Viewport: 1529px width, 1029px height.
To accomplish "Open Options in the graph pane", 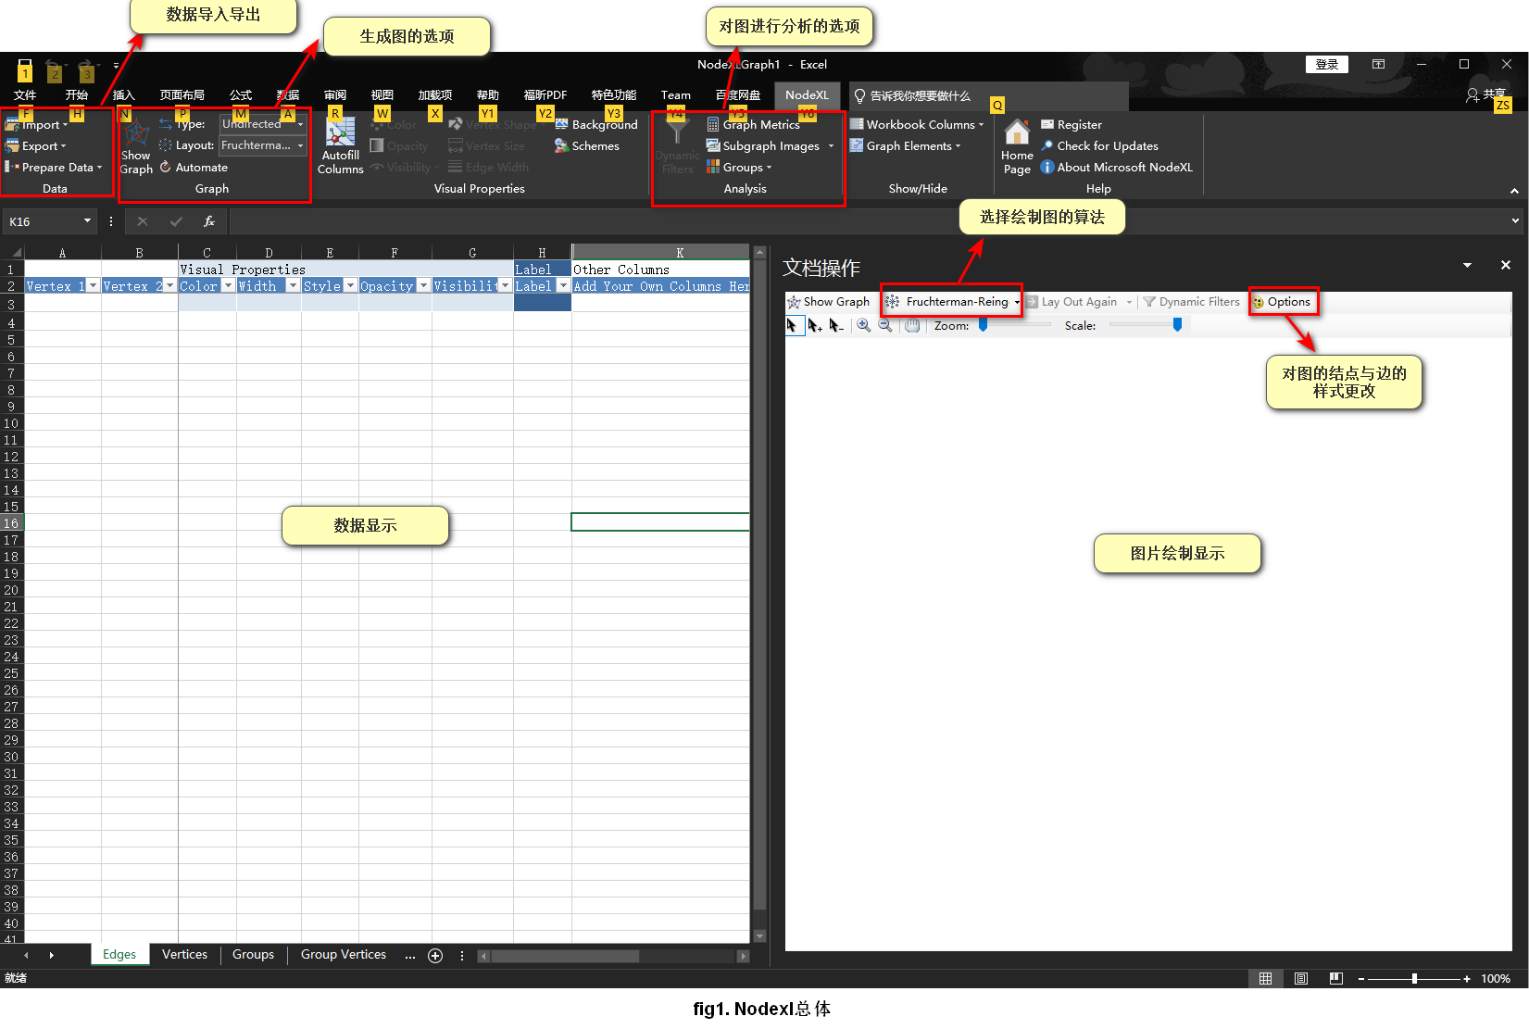I will click(1283, 302).
